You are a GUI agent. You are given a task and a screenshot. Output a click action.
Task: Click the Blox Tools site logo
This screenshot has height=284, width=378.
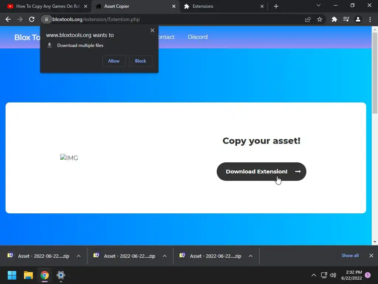27,37
